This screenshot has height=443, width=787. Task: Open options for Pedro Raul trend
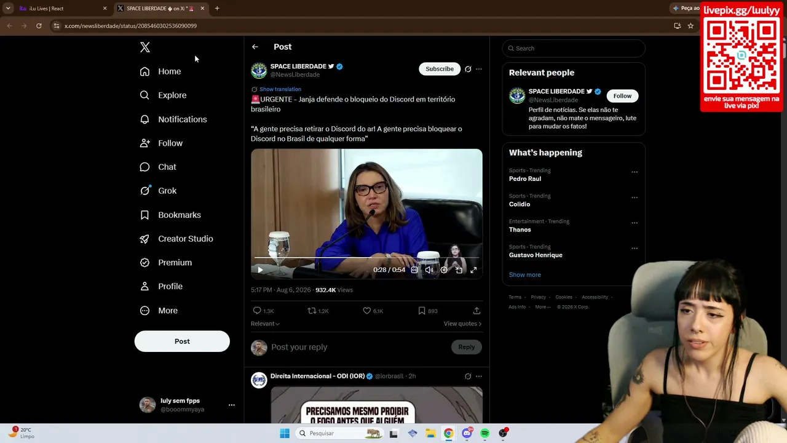(635, 172)
